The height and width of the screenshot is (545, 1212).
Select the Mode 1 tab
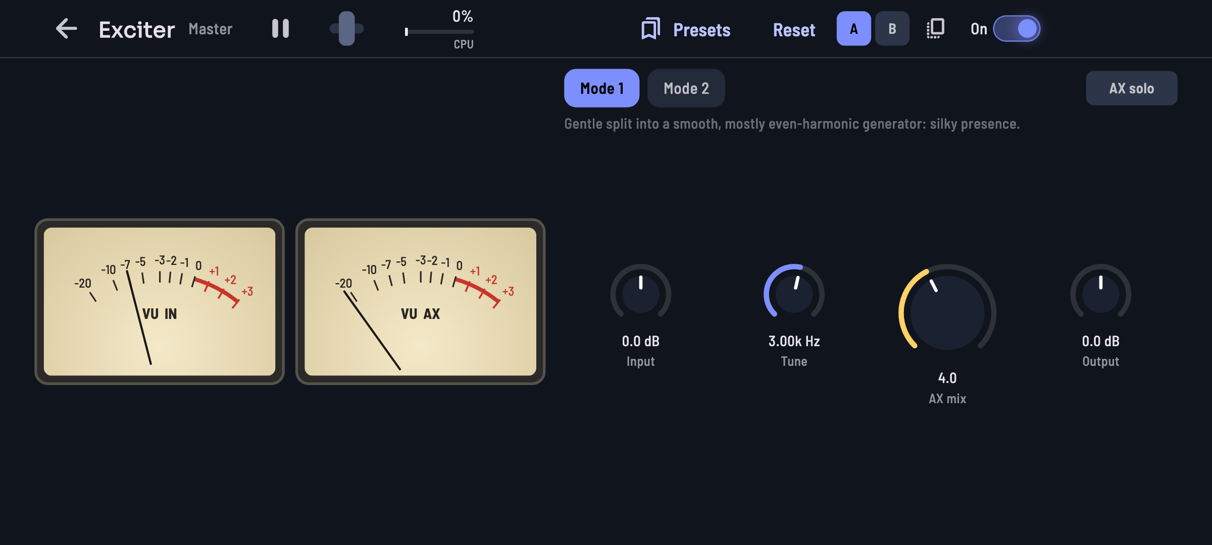pyautogui.click(x=601, y=88)
